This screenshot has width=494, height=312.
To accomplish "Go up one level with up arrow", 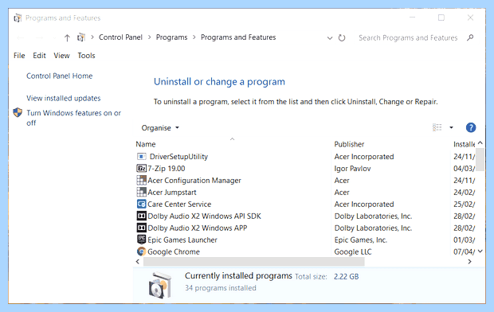I will (x=67, y=38).
